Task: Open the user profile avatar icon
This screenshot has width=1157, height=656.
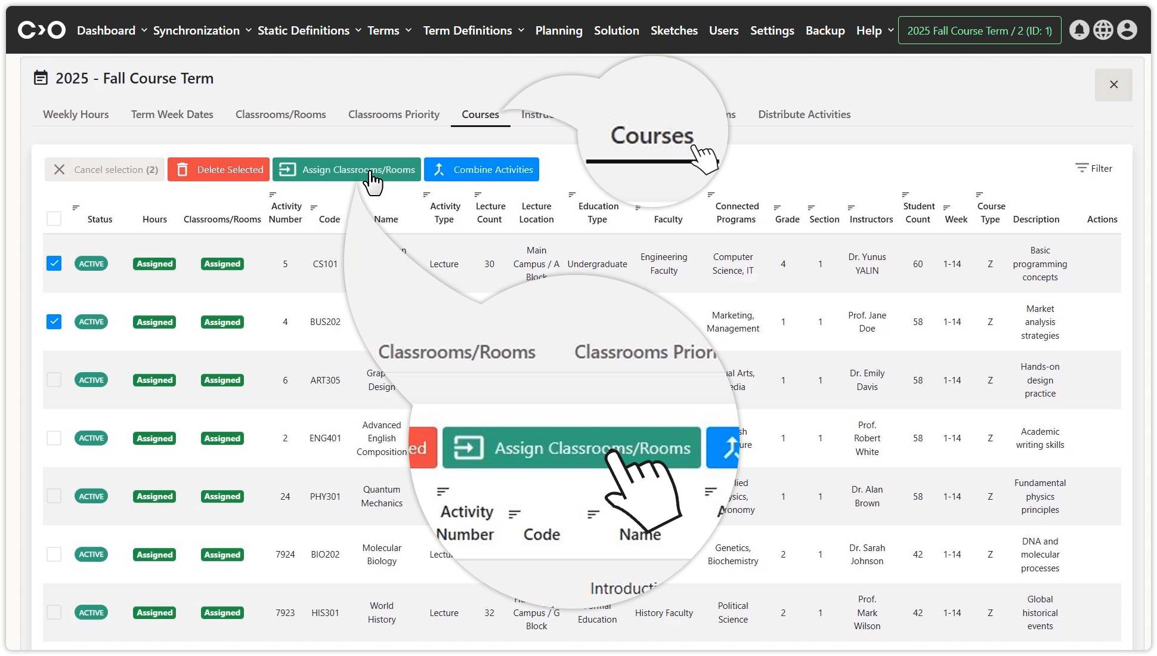Action: tap(1127, 30)
